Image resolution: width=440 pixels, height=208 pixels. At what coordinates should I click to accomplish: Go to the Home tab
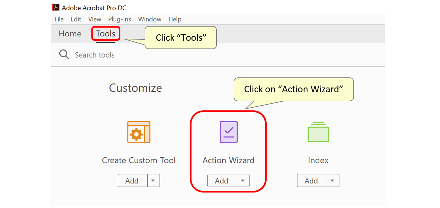coord(70,33)
